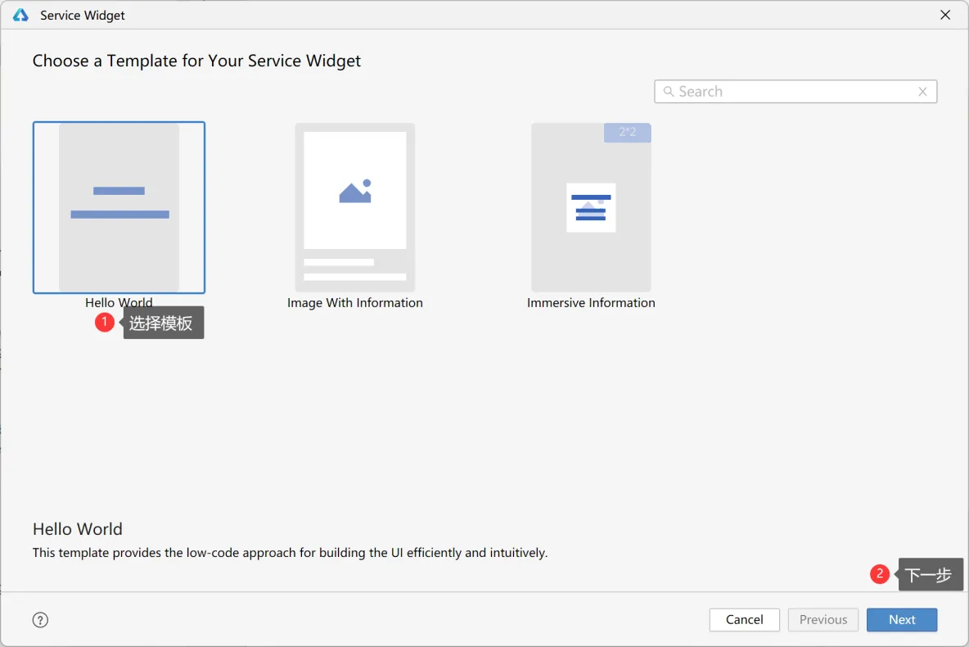Click the low-code template description text
This screenshot has height=647, width=969.
coord(290,552)
